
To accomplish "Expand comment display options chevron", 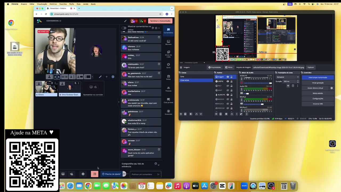I will point(159,28).
